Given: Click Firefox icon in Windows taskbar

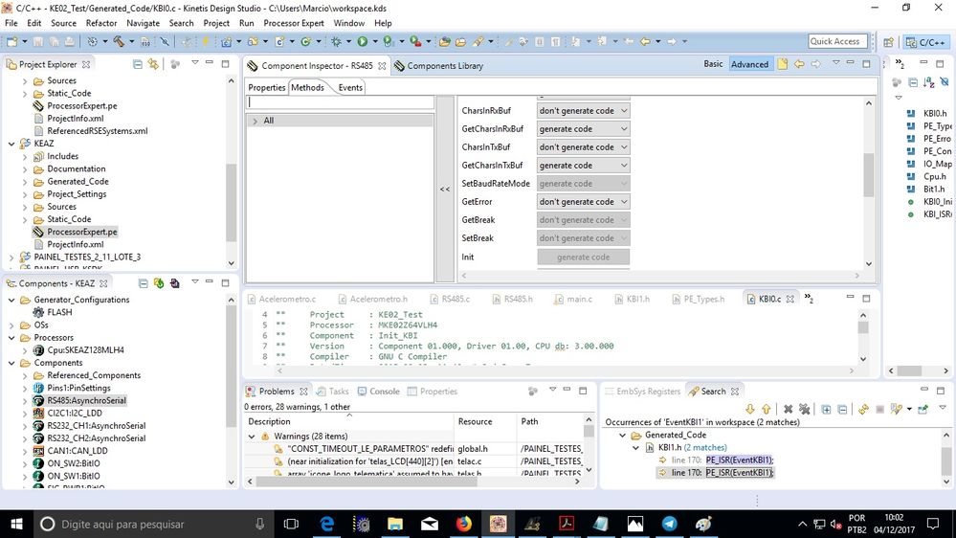Looking at the screenshot, I should pos(464,524).
